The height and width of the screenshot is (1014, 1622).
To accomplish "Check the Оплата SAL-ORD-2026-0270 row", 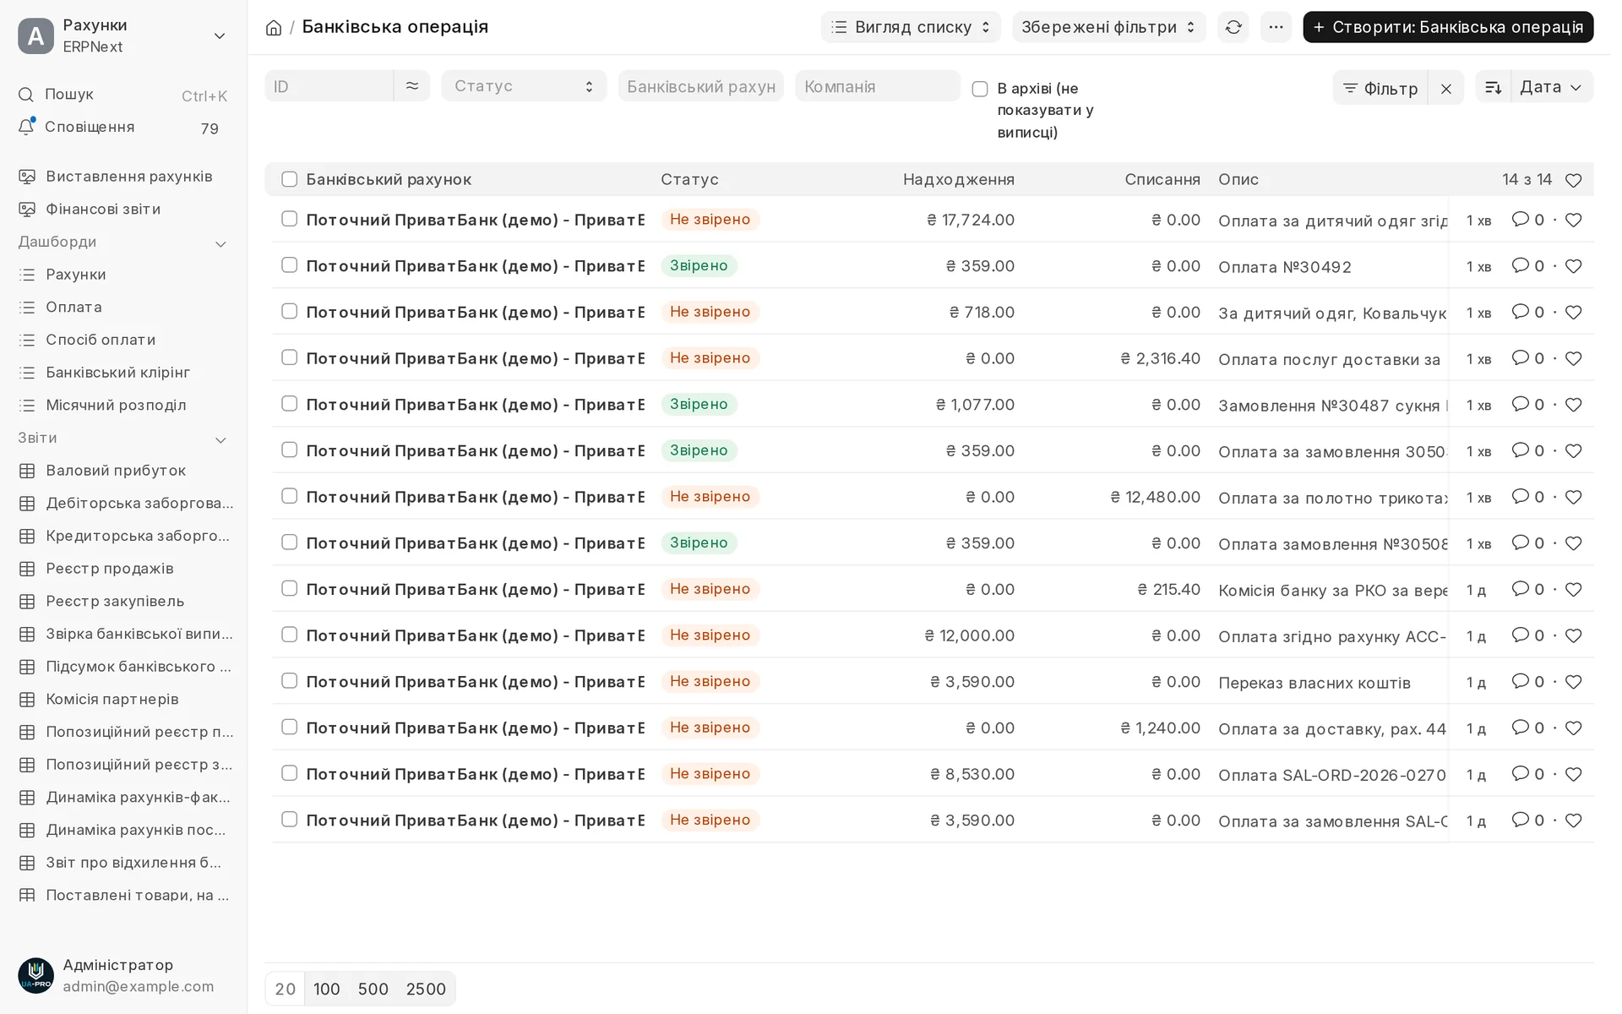I will coord(289,773).
